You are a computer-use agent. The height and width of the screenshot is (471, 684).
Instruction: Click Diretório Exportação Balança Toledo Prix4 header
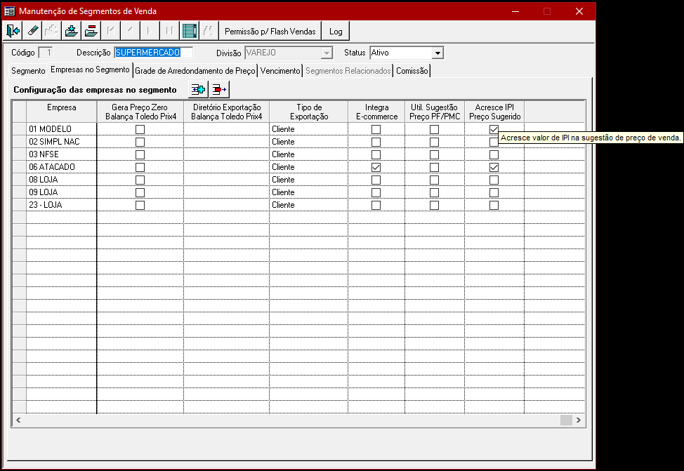[226, 112]
